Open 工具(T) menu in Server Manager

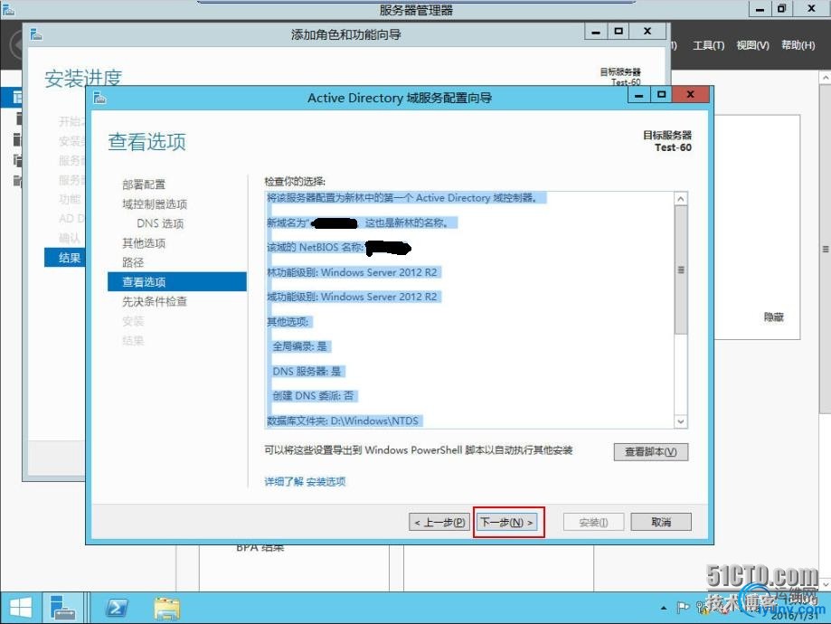pos(709,45)
